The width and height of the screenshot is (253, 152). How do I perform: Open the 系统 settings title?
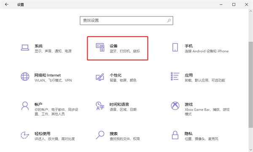coord(38,46)
